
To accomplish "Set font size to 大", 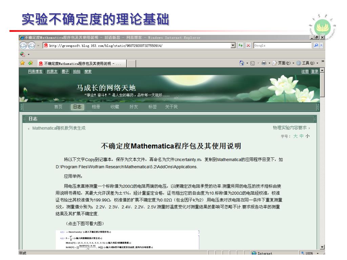I will click(x=295, y=136).
